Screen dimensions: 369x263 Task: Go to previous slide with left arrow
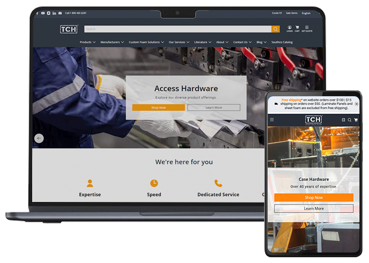point(39,138)
